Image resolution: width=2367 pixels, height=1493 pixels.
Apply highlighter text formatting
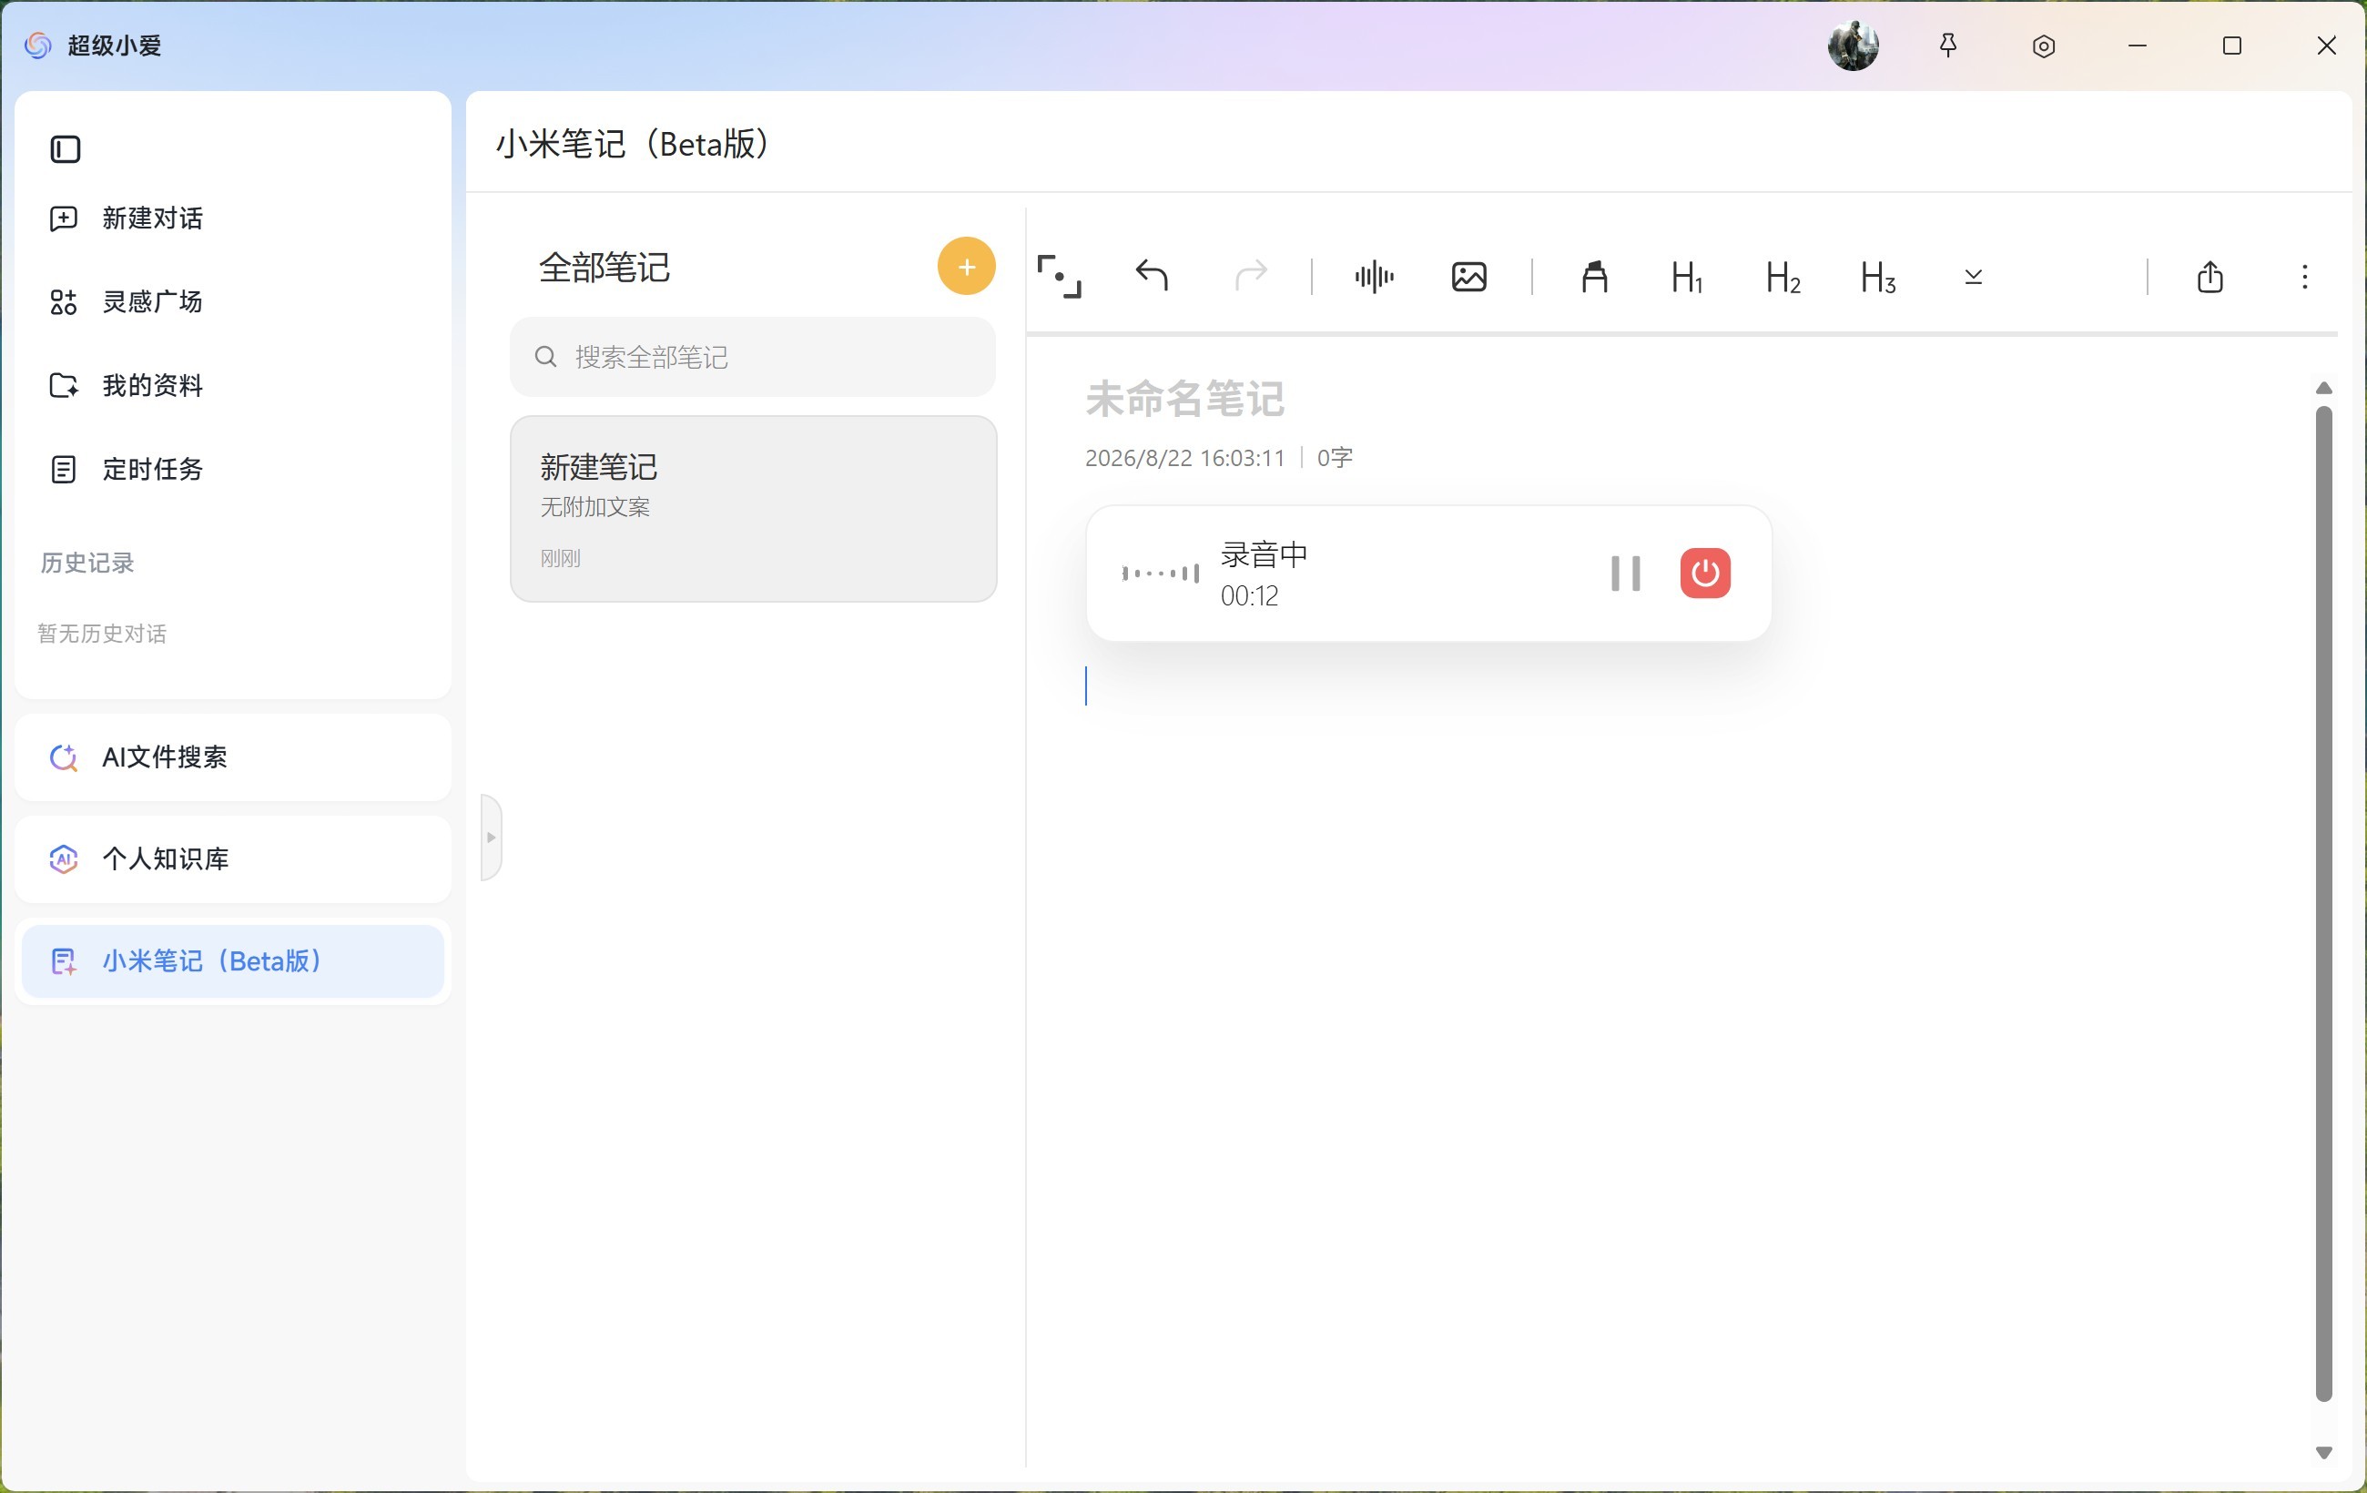(1594, 277)
